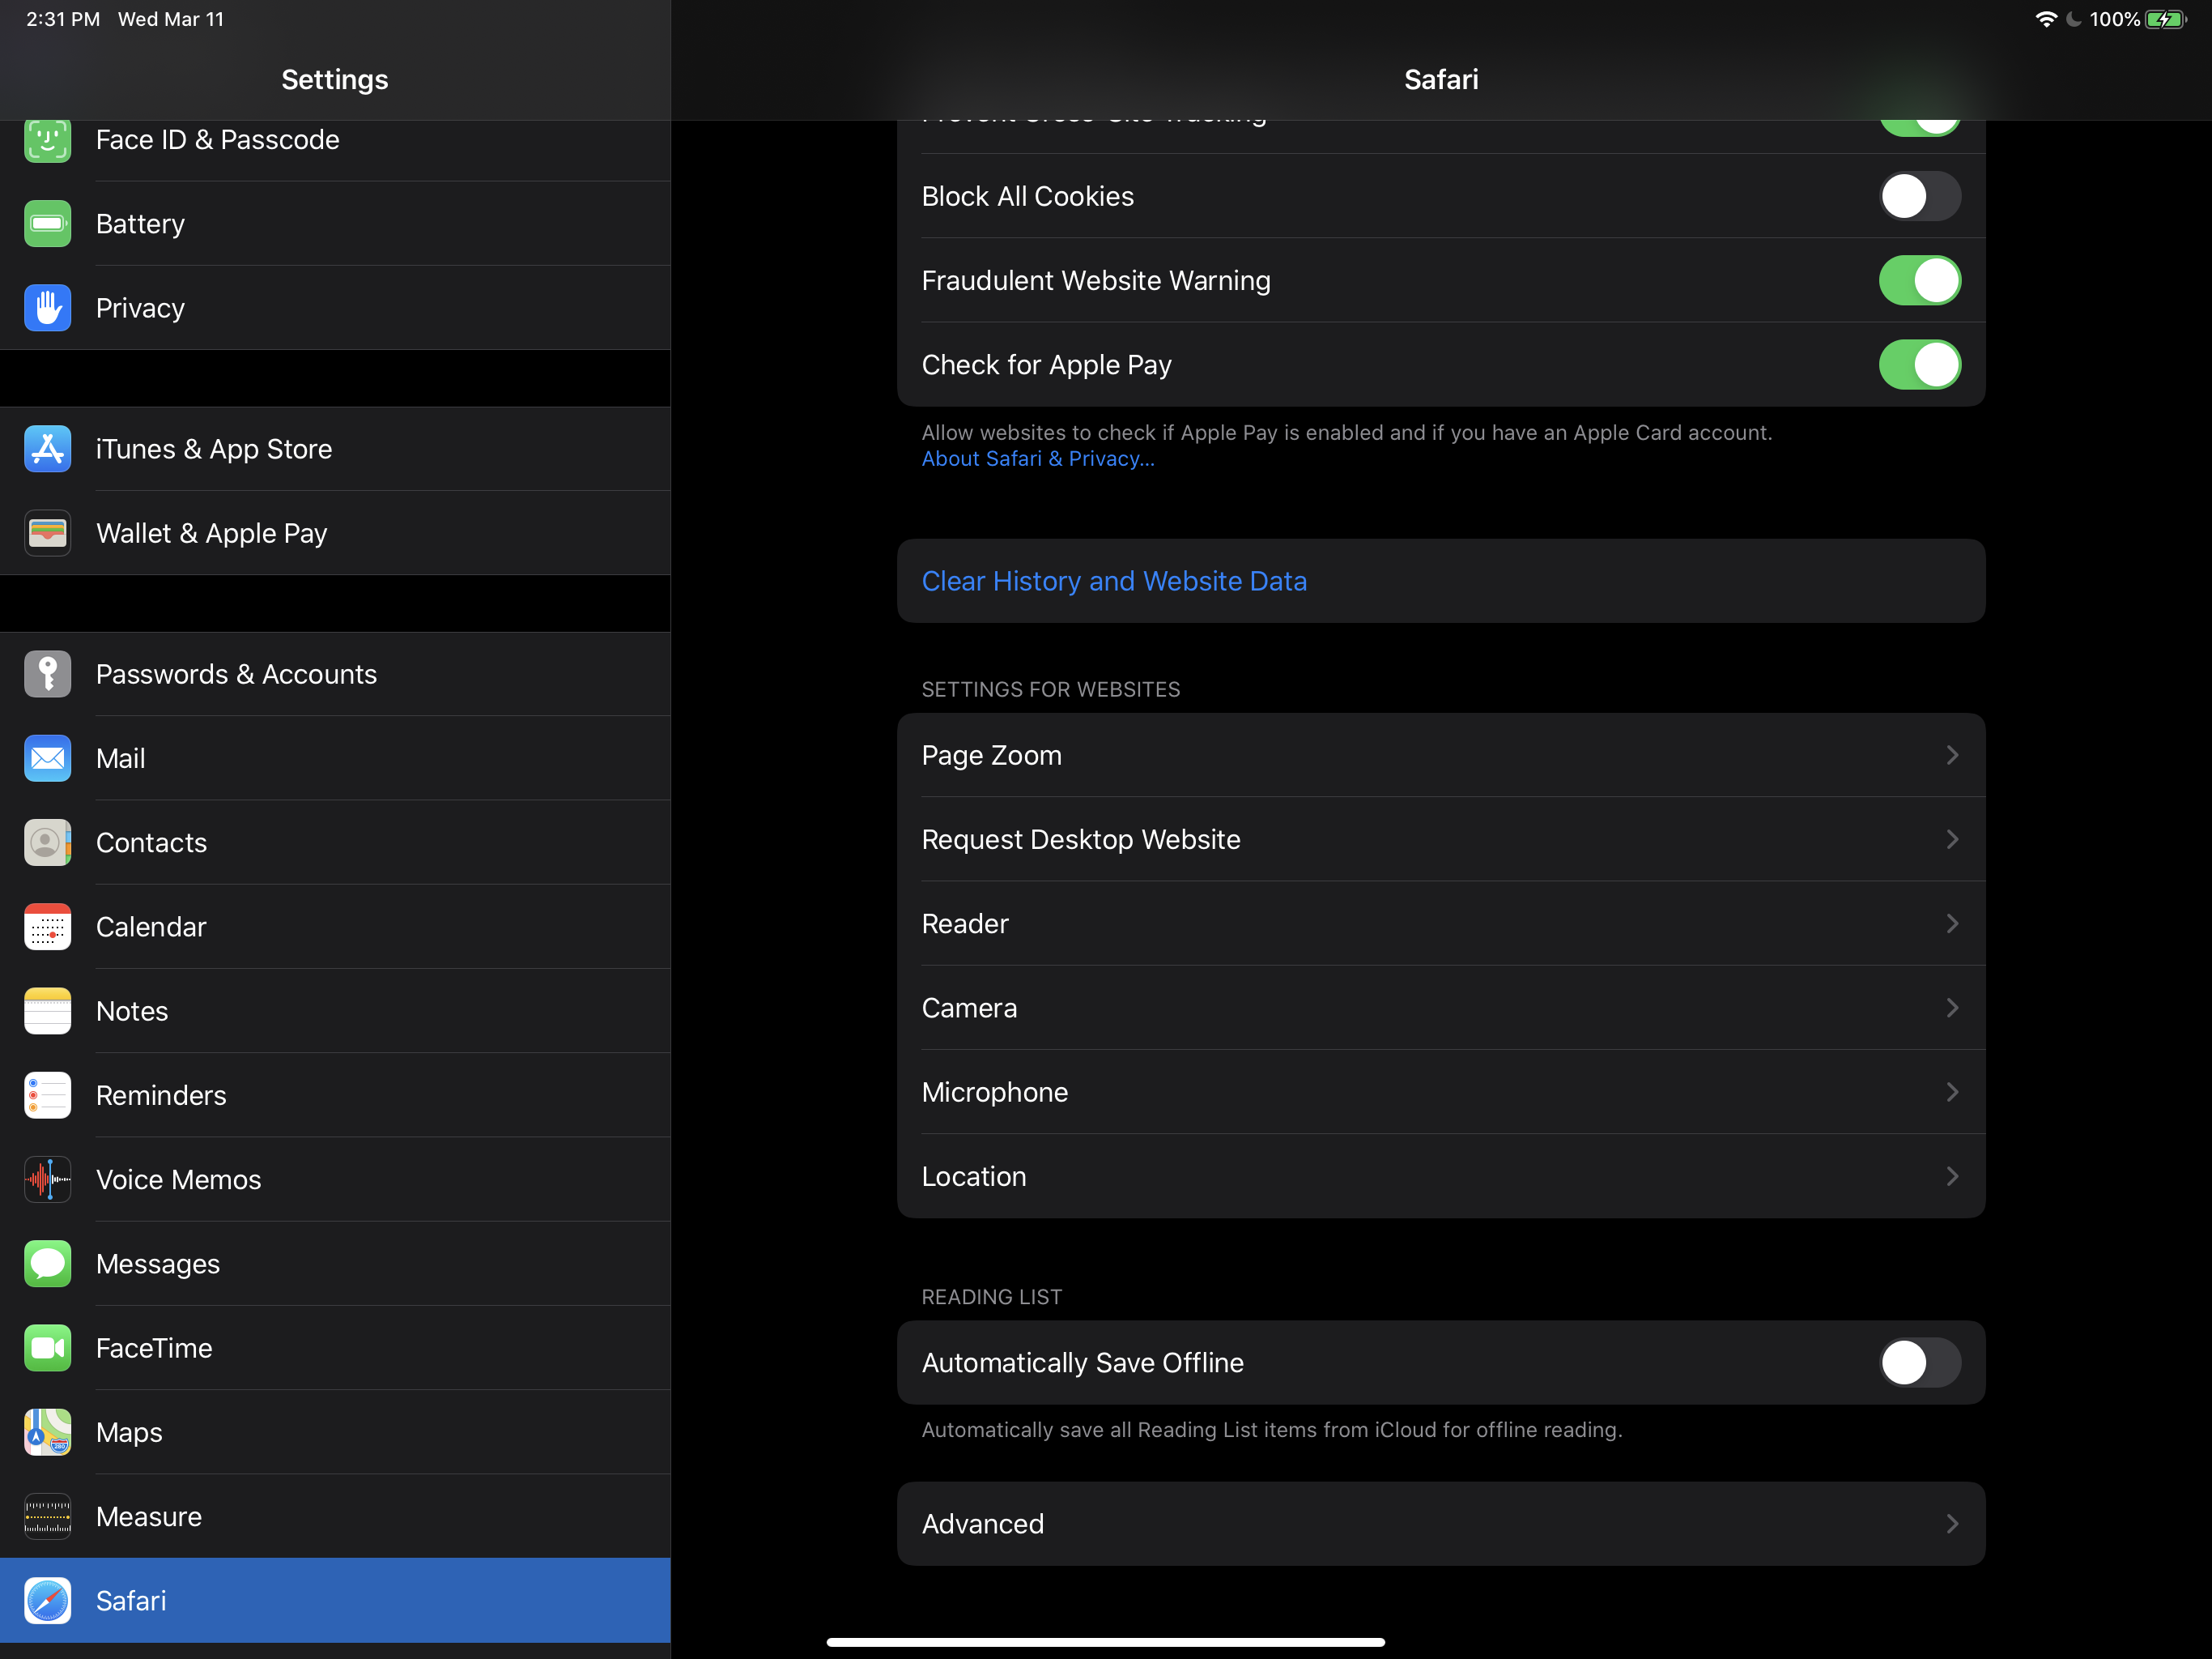Tap the Safari compass icon
Screen dimensions: 2212x1659
point(47,1600)
